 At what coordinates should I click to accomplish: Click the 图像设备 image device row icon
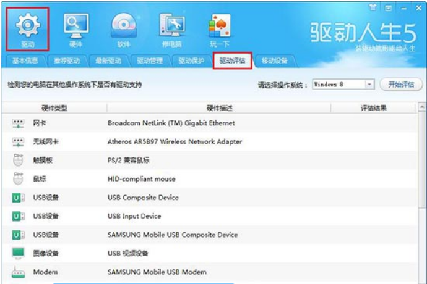coord(18,253)
